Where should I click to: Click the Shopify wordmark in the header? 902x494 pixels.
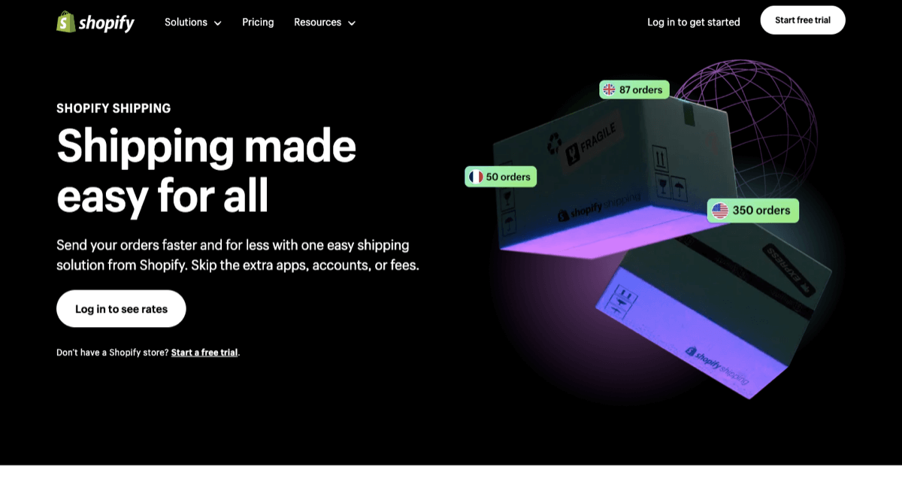tap(107, 23)
